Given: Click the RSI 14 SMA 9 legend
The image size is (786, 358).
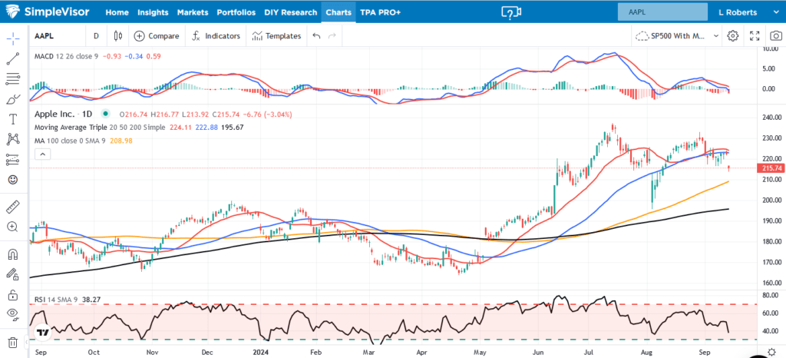Looking at the screenshot, I should point(56,300).
